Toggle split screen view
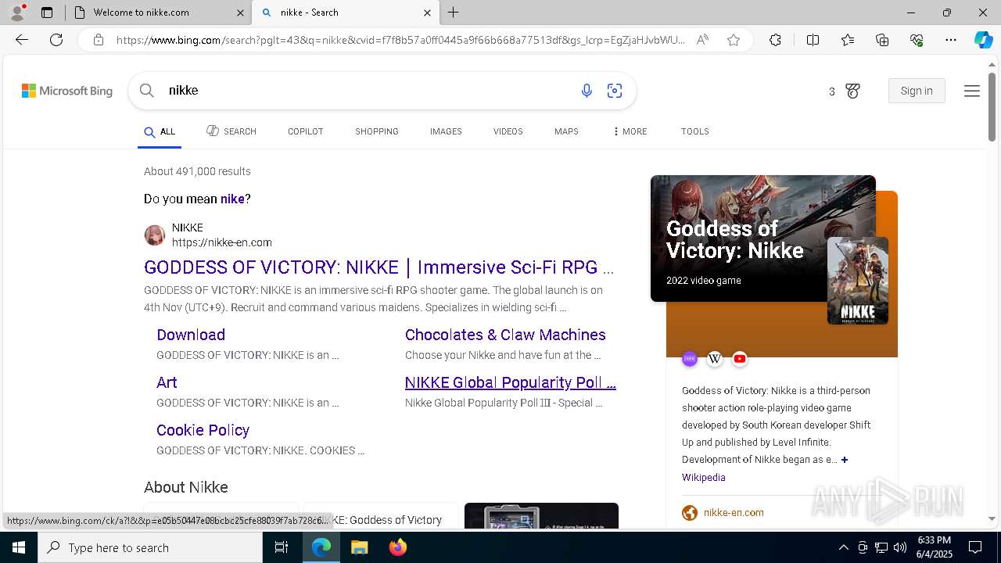 813,40
